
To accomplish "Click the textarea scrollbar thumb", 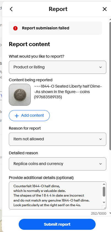I will pos(104,191).
